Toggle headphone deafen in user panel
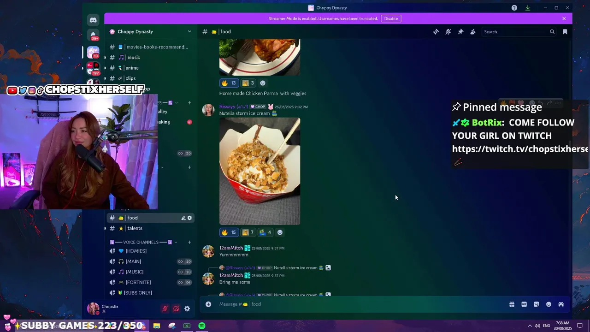The image size is (590, 332). point(176,309)
